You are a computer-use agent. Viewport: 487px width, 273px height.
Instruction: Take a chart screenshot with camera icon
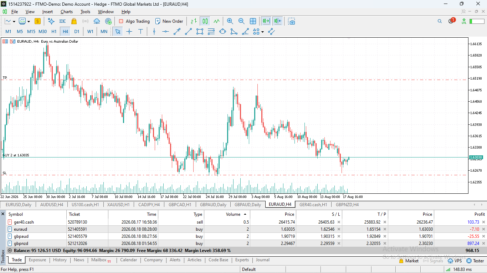click(292, 21)
